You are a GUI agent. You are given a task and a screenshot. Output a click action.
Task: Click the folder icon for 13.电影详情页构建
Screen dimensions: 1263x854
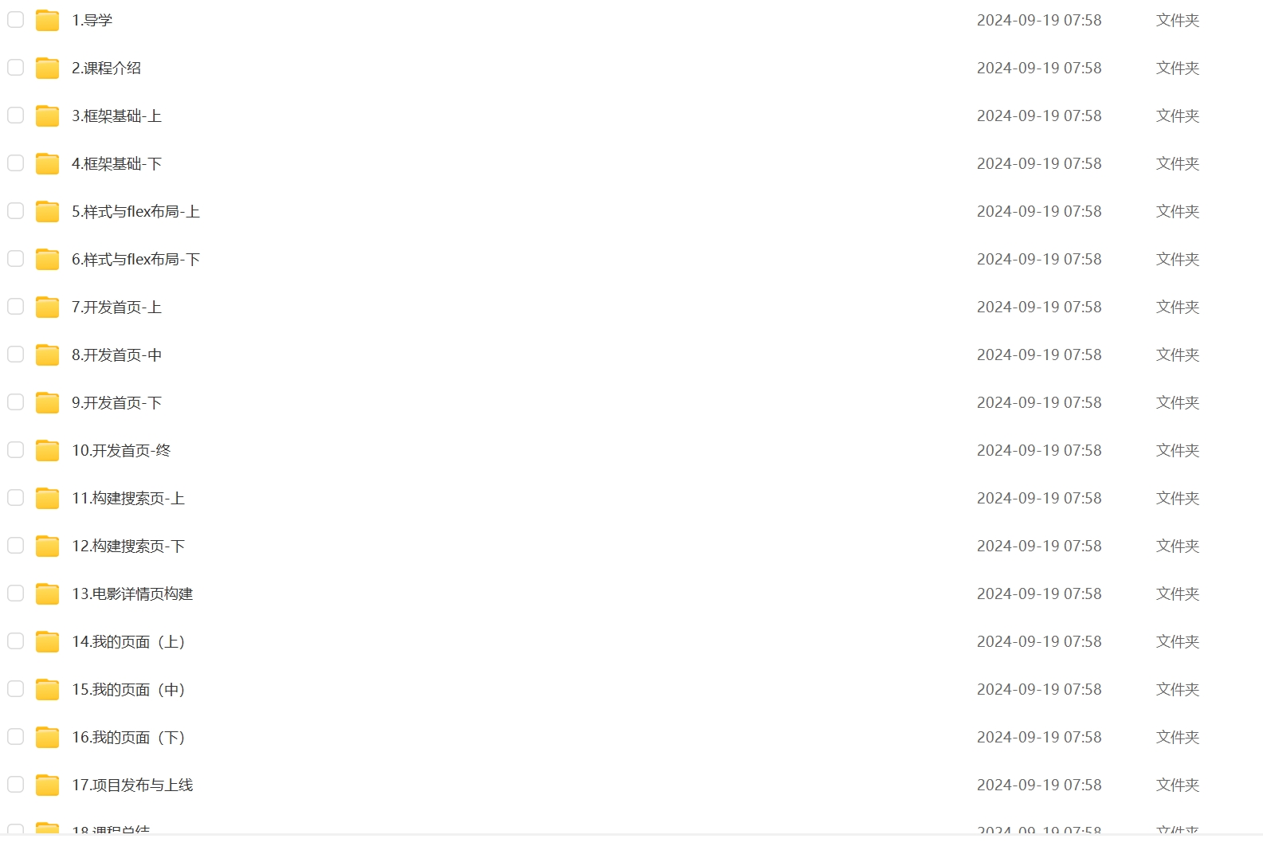(48, 593)
